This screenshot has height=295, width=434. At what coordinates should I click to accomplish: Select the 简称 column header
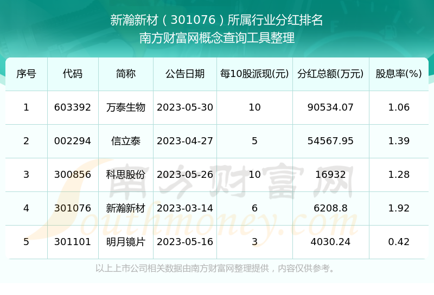coord(126,74)
